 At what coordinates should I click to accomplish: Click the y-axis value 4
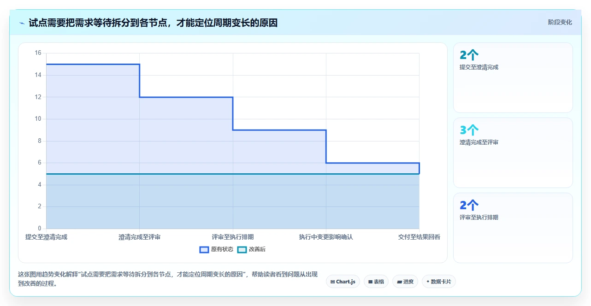[39, 185]
